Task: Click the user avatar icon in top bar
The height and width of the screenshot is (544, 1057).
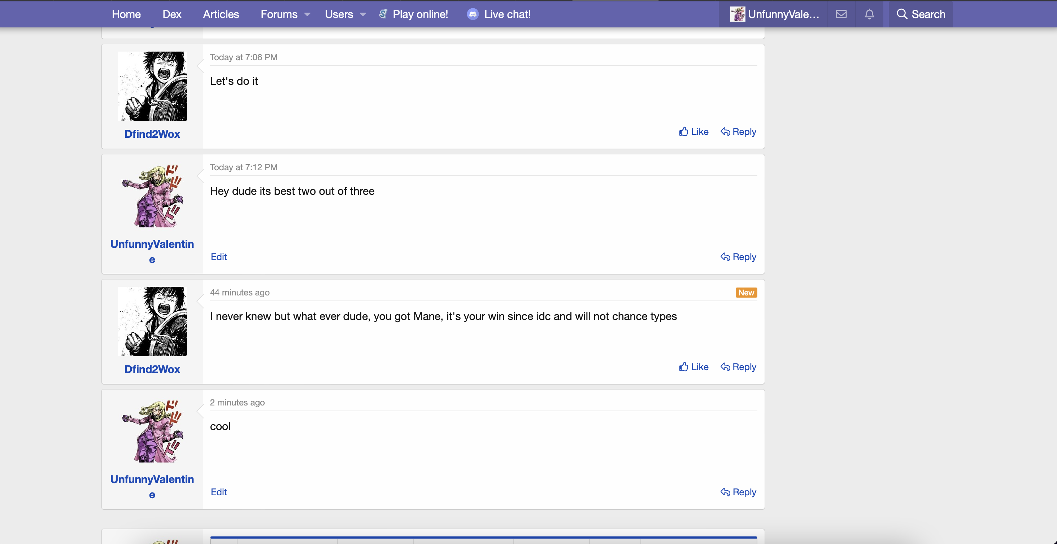Action: [738, 14]
